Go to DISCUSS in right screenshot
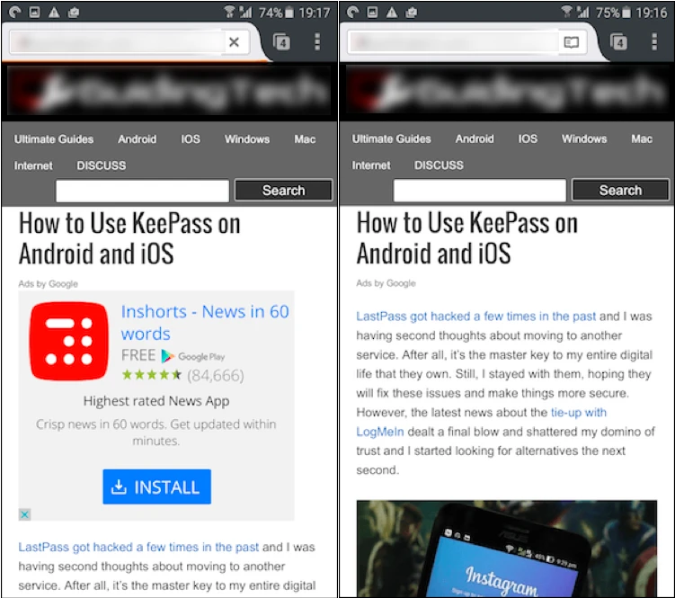675x598 pixels. pos(439,165)
